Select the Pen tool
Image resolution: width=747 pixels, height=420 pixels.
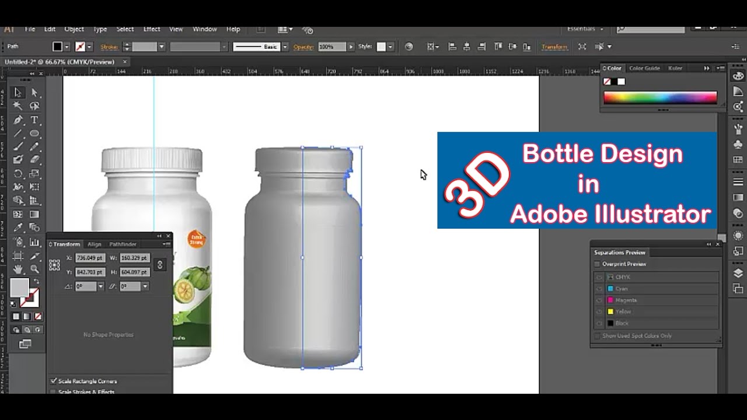pos(18,120)
